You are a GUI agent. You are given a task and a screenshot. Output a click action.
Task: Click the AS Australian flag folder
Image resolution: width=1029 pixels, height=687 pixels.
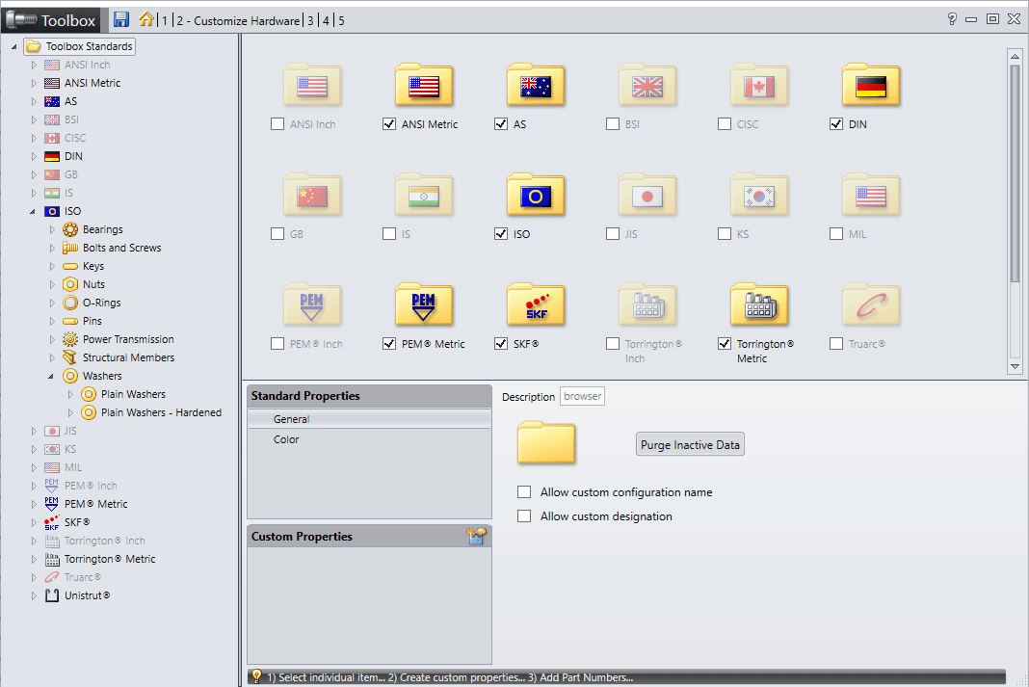pos(535,87)
